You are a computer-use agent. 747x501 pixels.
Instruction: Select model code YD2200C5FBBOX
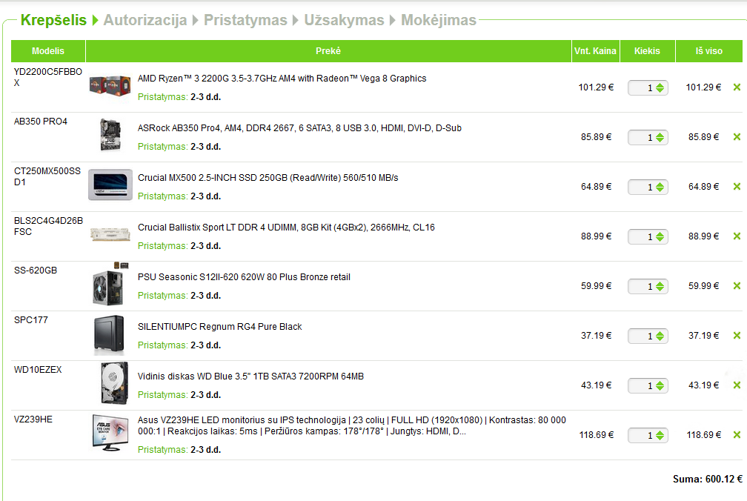coord(47,77)
